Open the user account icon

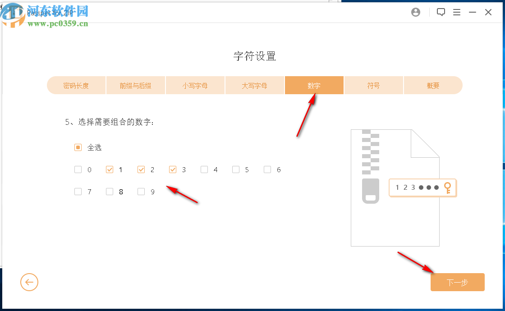point(415,12)
